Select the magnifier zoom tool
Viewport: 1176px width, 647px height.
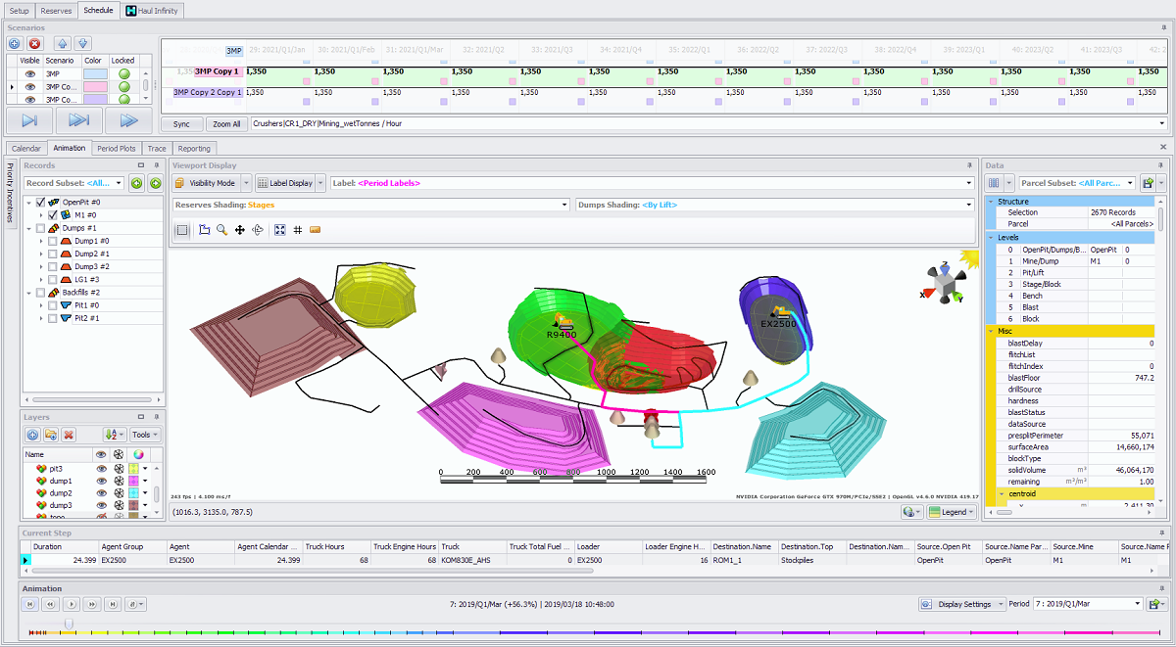point(222,230)
